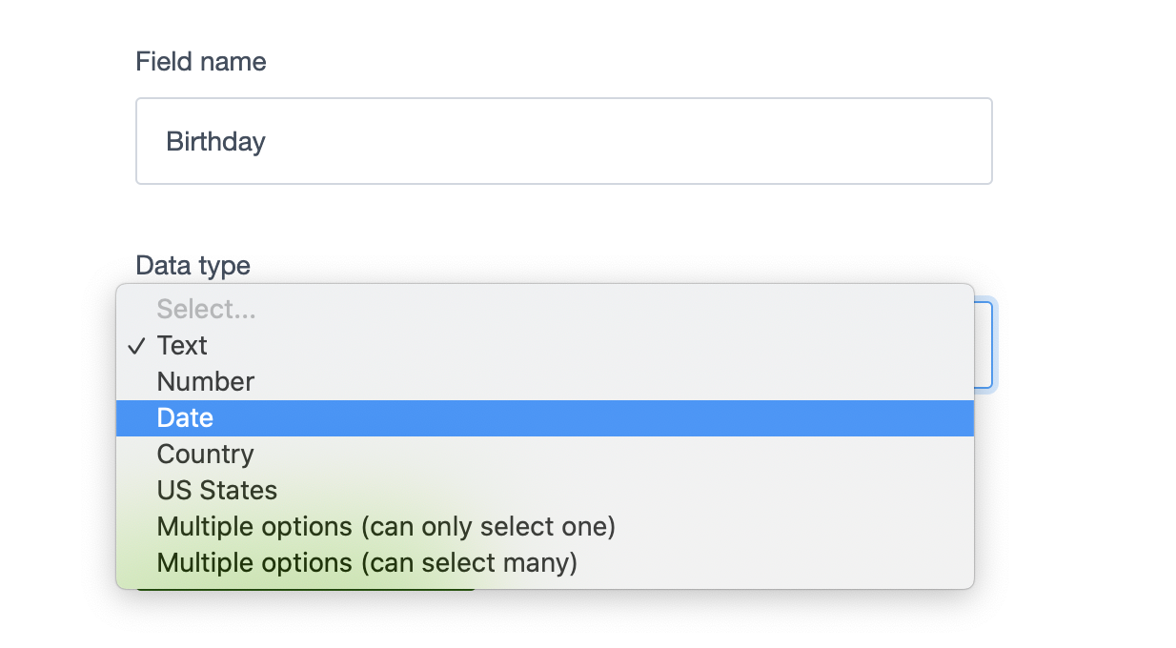Image resolution: width=1176 pixels, height=648 pixels.
Task: Click the checkmark beside the Text option
Action: (x=136, y=346)
